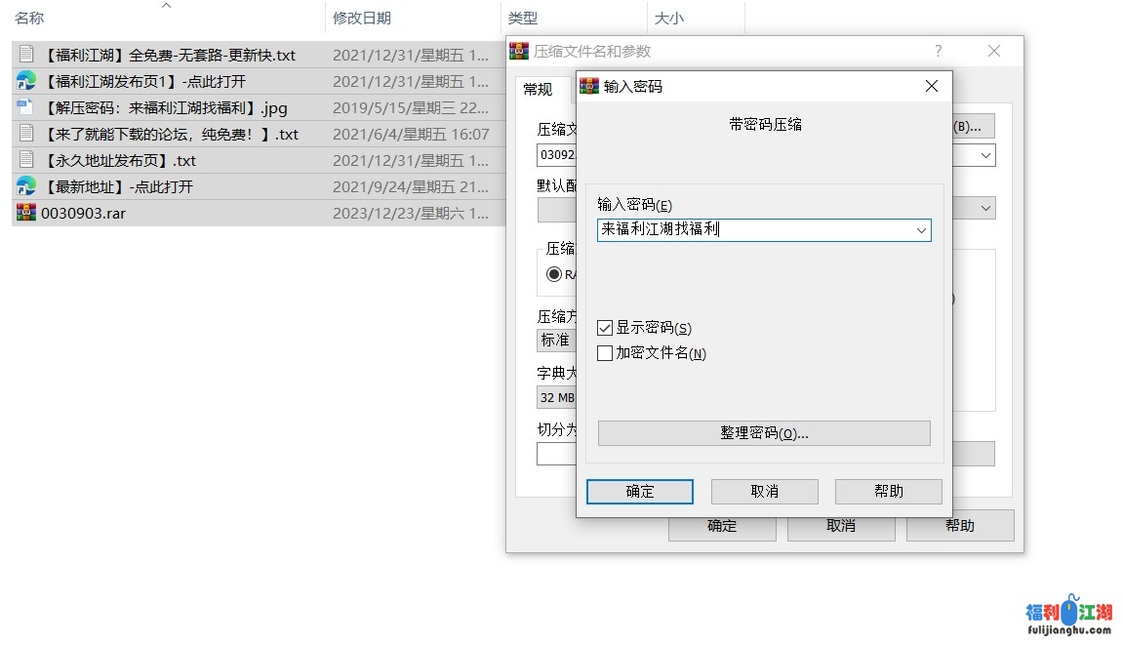The image size is (1123, 645).
Task: Click the WinRAR logo on 压缩文件名和参数 title bar
Action: click(x=518, y=51)
